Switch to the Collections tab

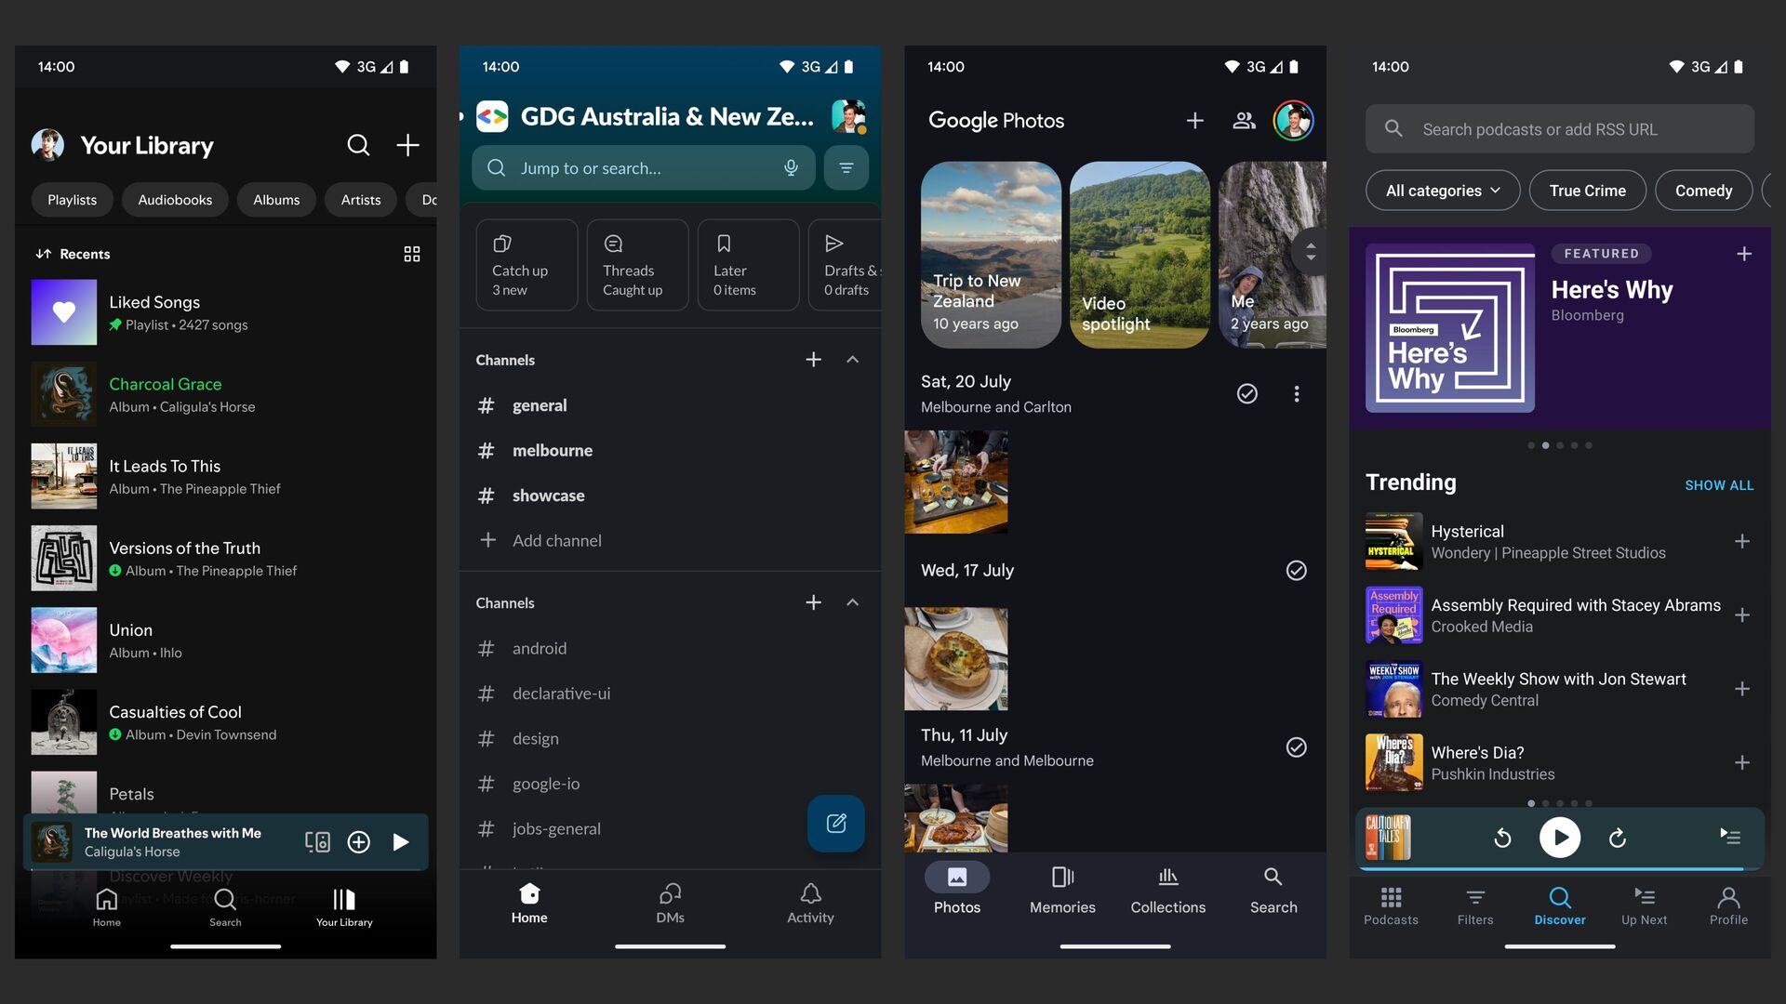point(1167,891)
